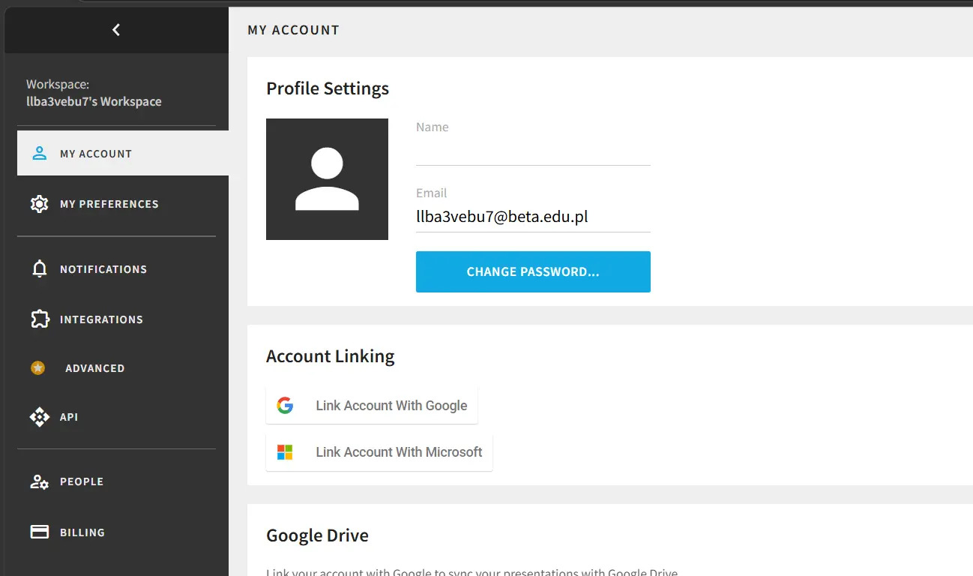
Task: Click the My Account person icon
Action: pos(39,154)
